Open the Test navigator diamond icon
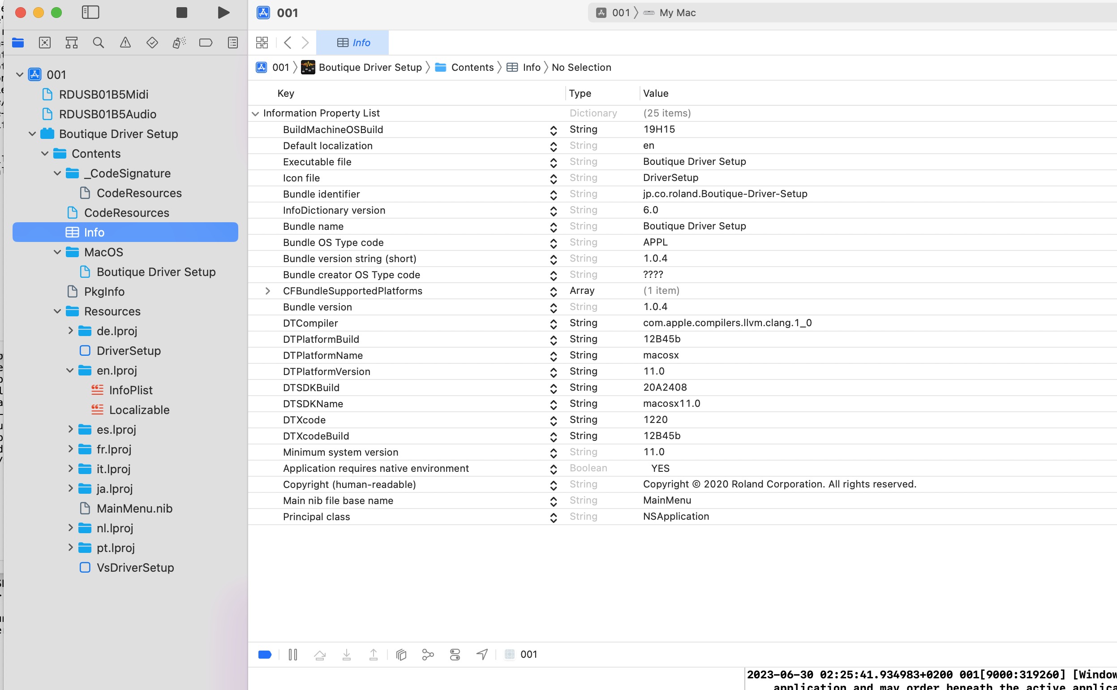1117x690 pixels. 152,43
